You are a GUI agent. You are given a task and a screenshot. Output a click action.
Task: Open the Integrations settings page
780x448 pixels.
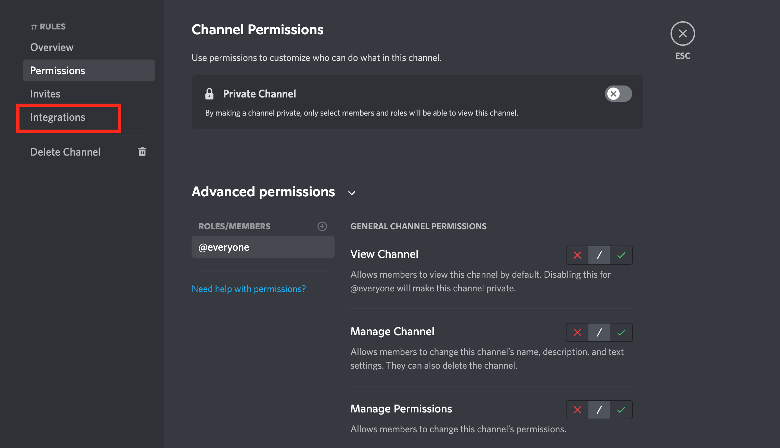58,117
